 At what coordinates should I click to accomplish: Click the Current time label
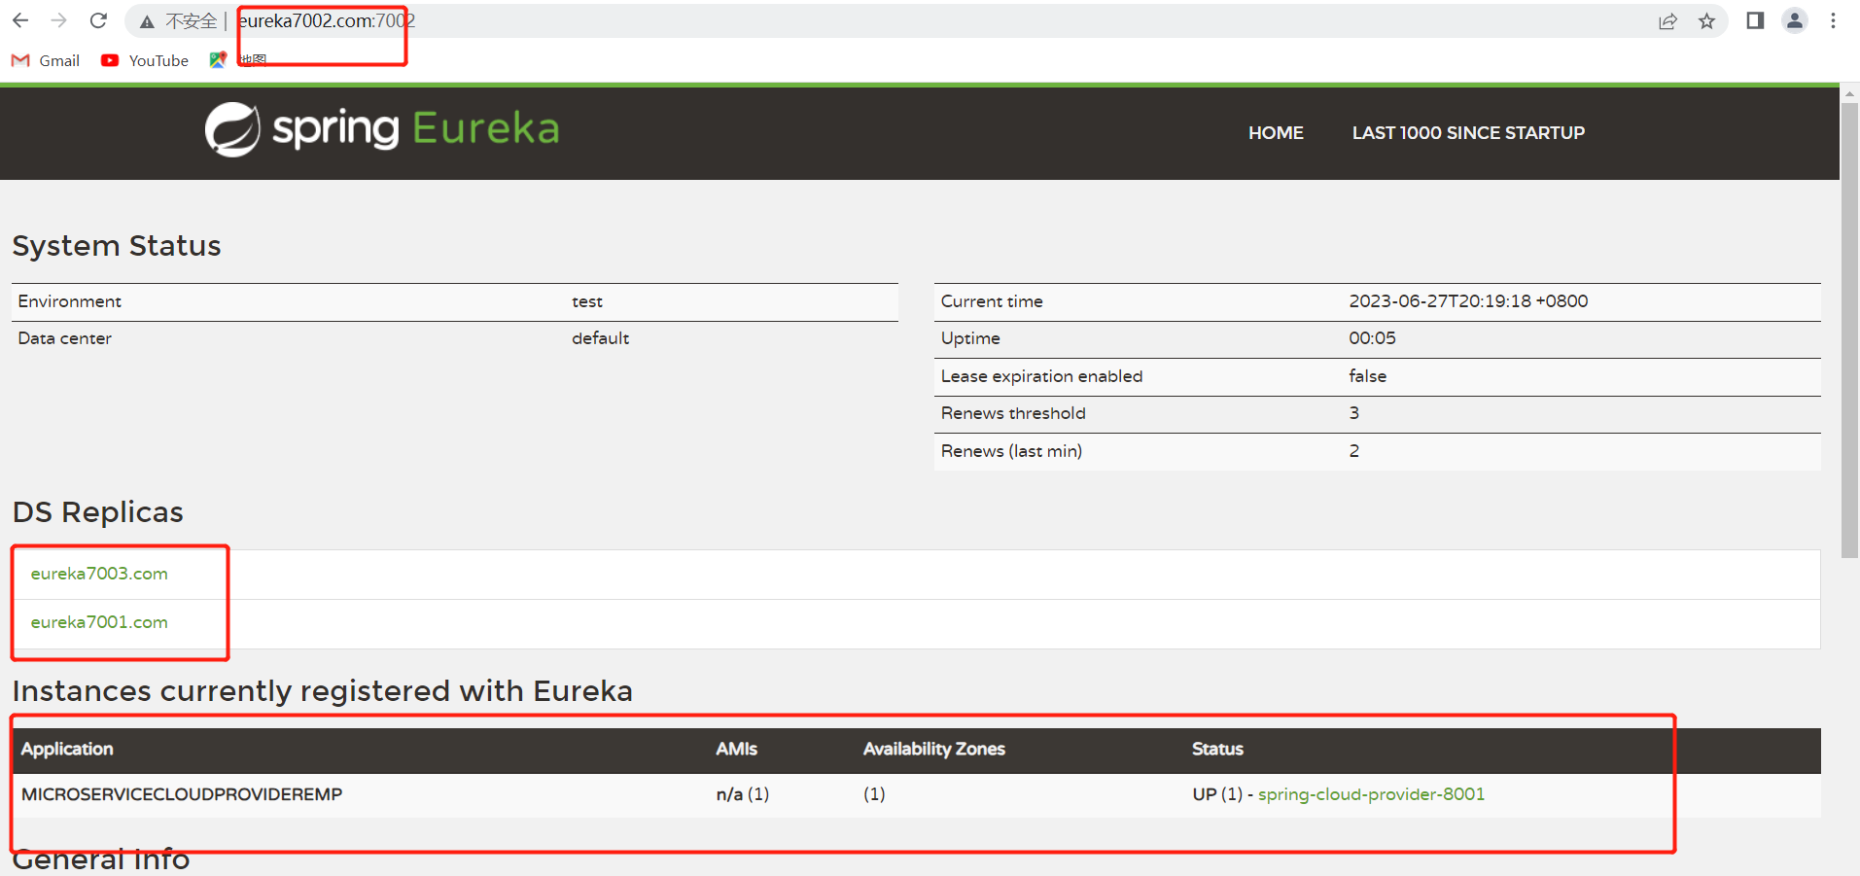tap(992, 301)
